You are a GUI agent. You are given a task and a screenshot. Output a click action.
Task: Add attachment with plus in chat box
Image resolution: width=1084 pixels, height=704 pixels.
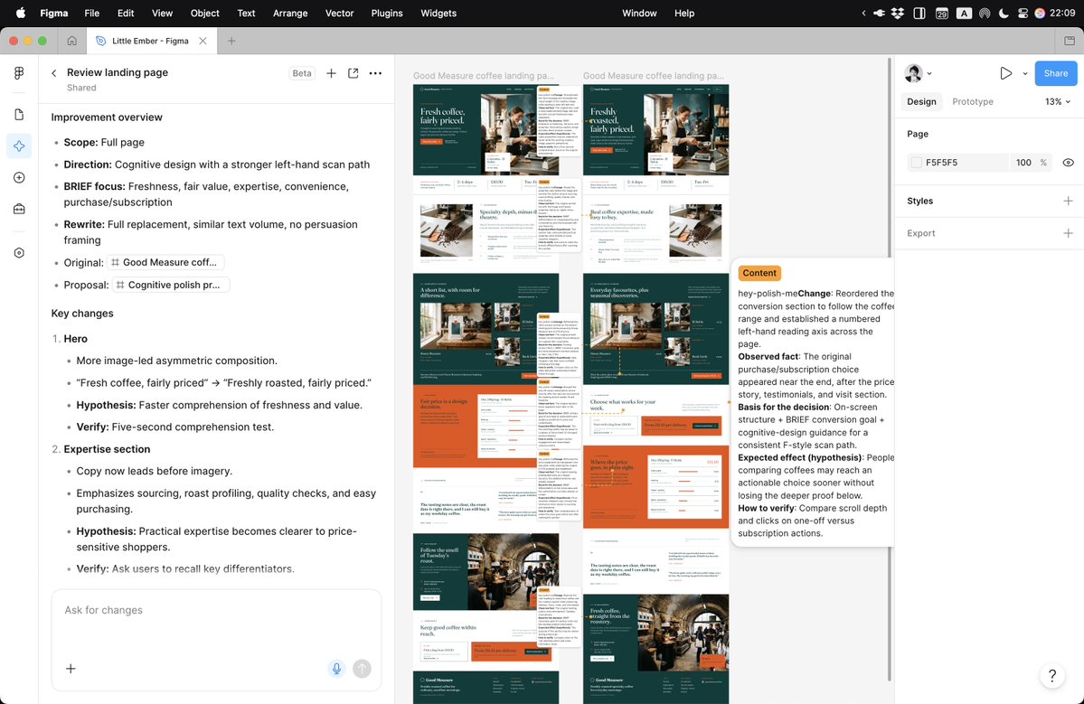(71, 669)
